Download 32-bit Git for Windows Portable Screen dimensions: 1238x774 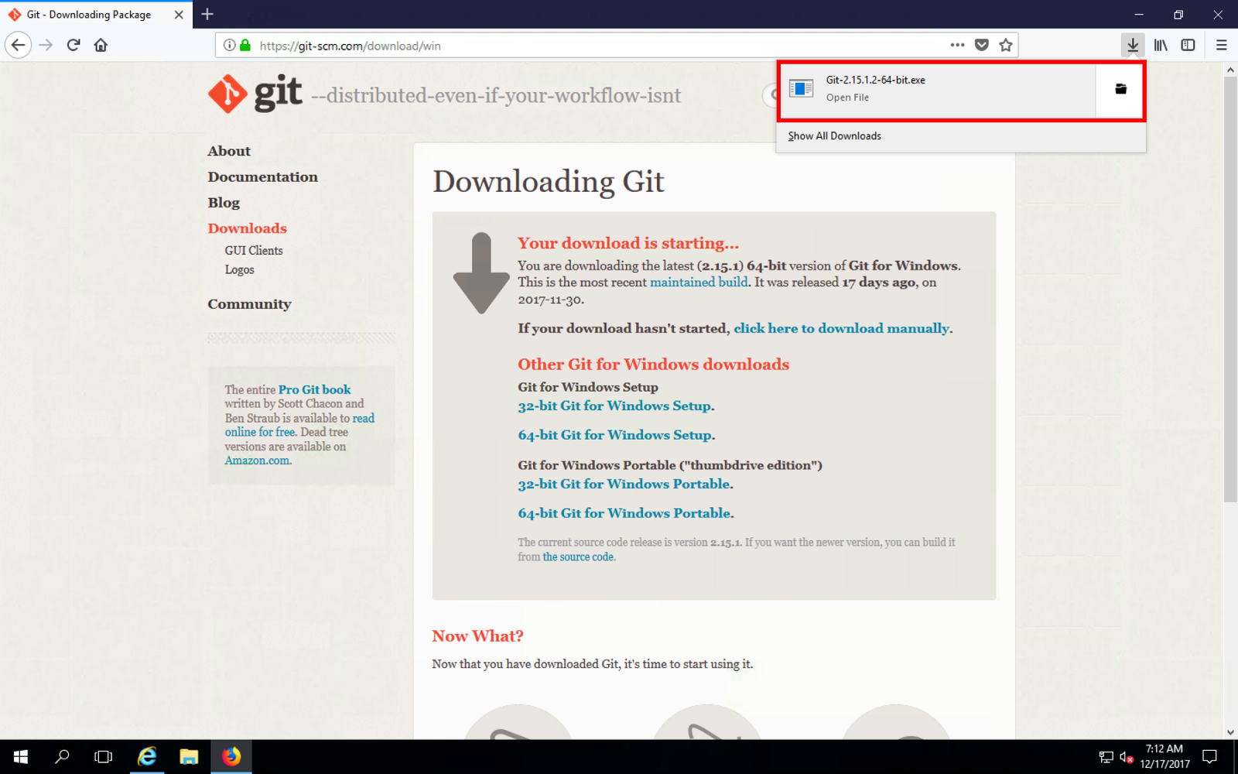pos(624,484)
